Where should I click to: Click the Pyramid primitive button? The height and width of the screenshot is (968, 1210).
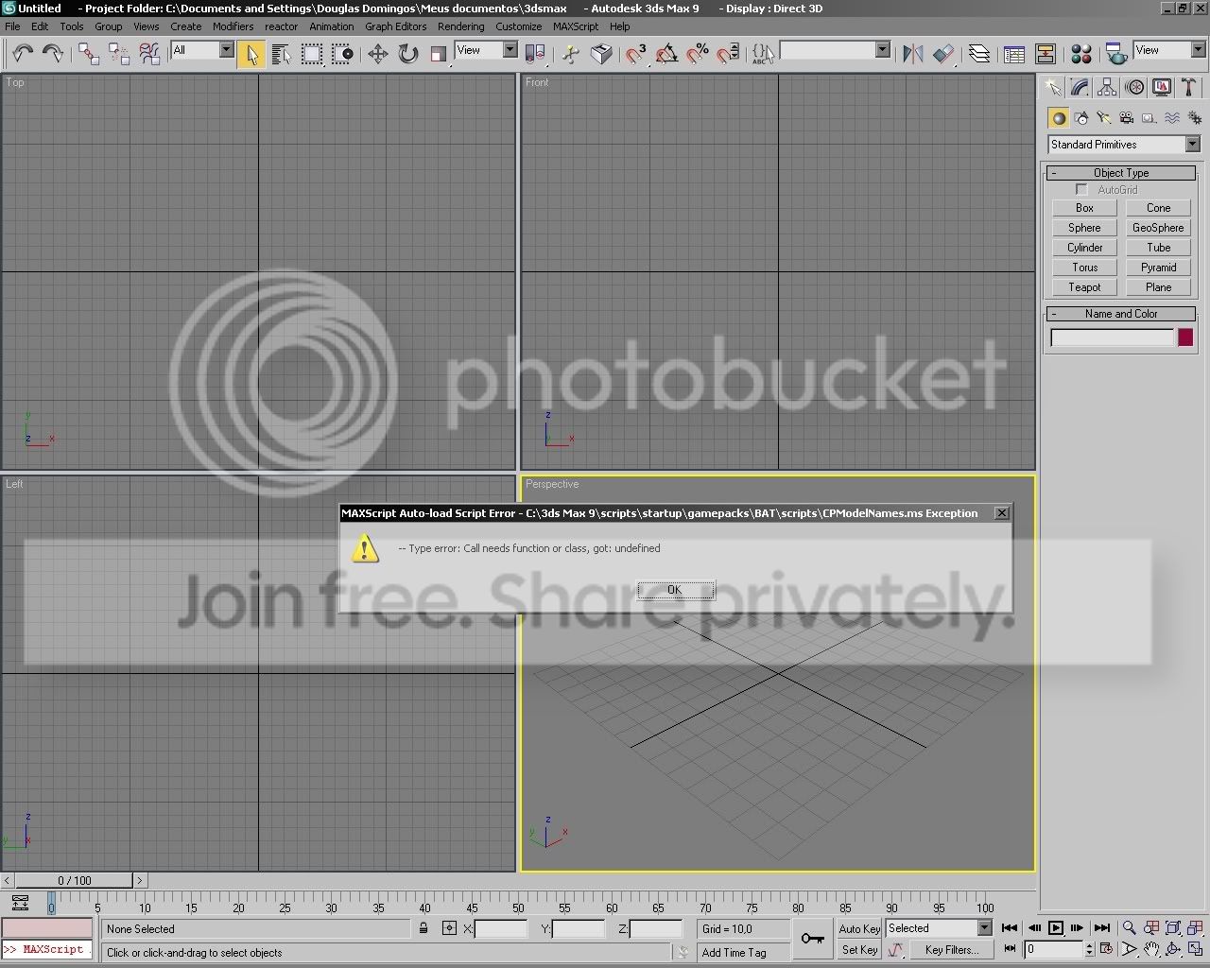[x=1158, y=268]
